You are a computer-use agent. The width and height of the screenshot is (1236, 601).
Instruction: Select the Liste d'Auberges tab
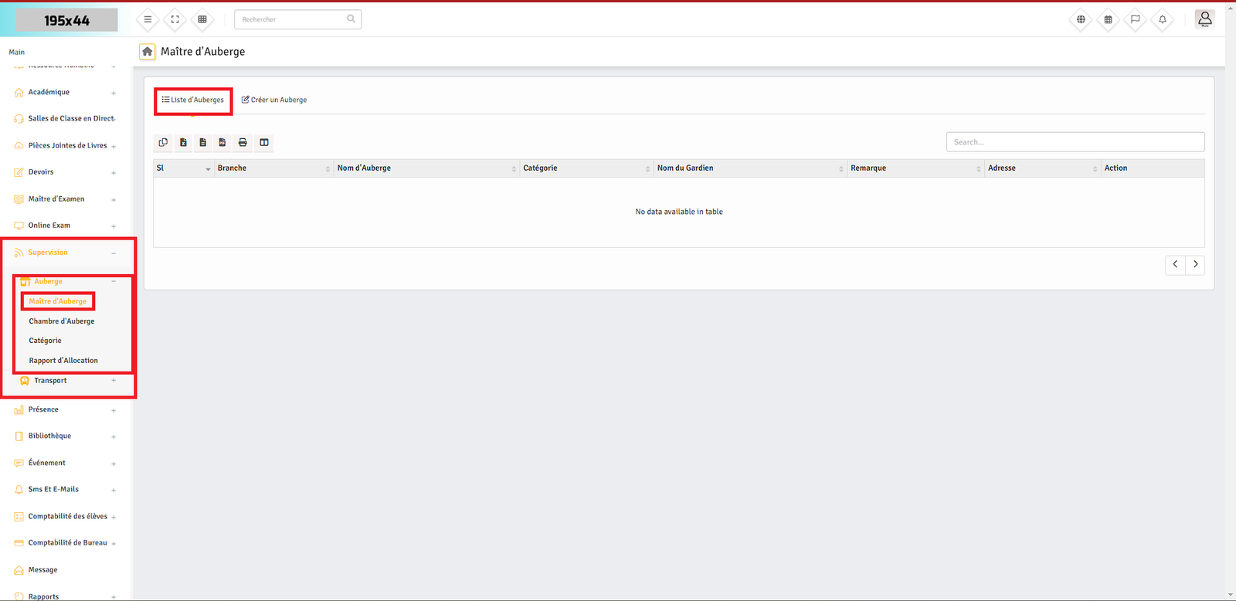click(193, 100)
